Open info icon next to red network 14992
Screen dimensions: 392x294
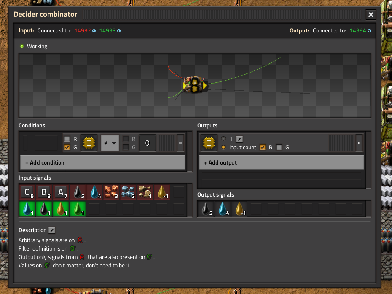tap(94, 31)
